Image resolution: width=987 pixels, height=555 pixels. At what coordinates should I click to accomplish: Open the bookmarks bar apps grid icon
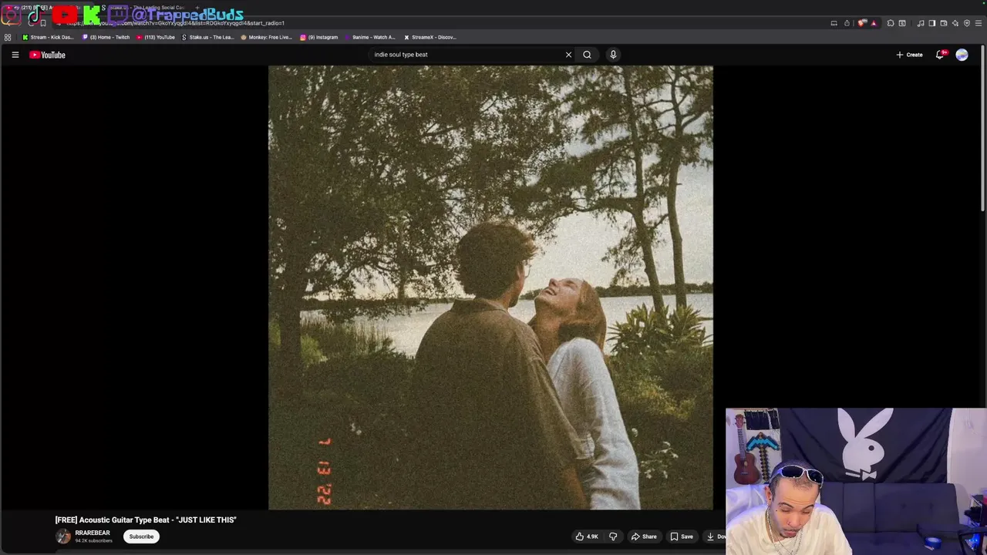tap(8, 37)
